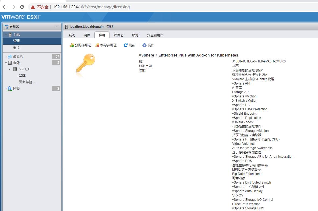The width and height of the screenshot is (318, 211).
Task: Click the browser address bar URL
Action: click(x=91, y=7)
